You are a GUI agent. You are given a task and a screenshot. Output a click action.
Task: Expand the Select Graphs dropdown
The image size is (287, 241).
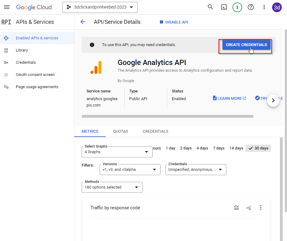117,152
